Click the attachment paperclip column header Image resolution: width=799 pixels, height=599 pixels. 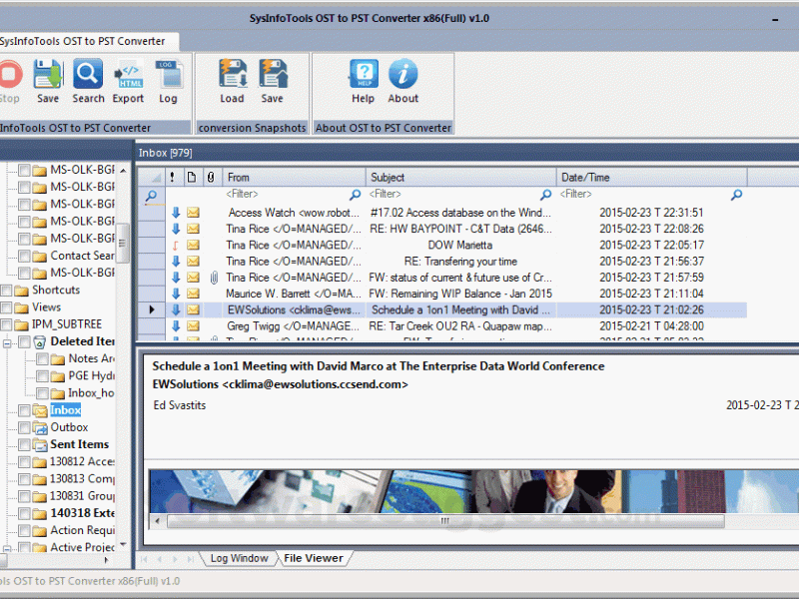pos(211,178)
